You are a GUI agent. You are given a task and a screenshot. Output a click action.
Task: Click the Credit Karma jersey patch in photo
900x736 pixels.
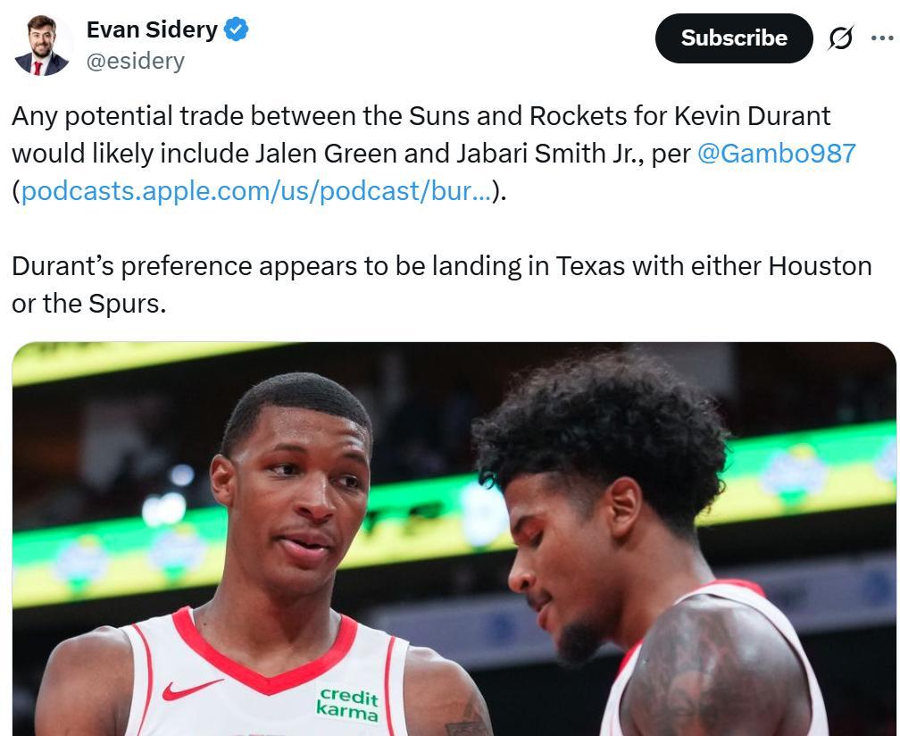347,705
